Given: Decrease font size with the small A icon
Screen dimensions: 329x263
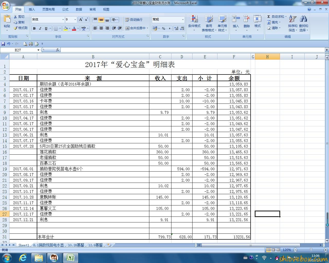Looking at the screenshot, I should point(86,20).
